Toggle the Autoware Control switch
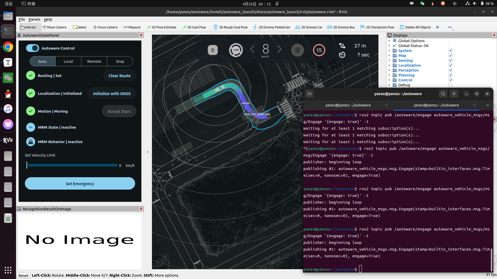 point(33,48)
